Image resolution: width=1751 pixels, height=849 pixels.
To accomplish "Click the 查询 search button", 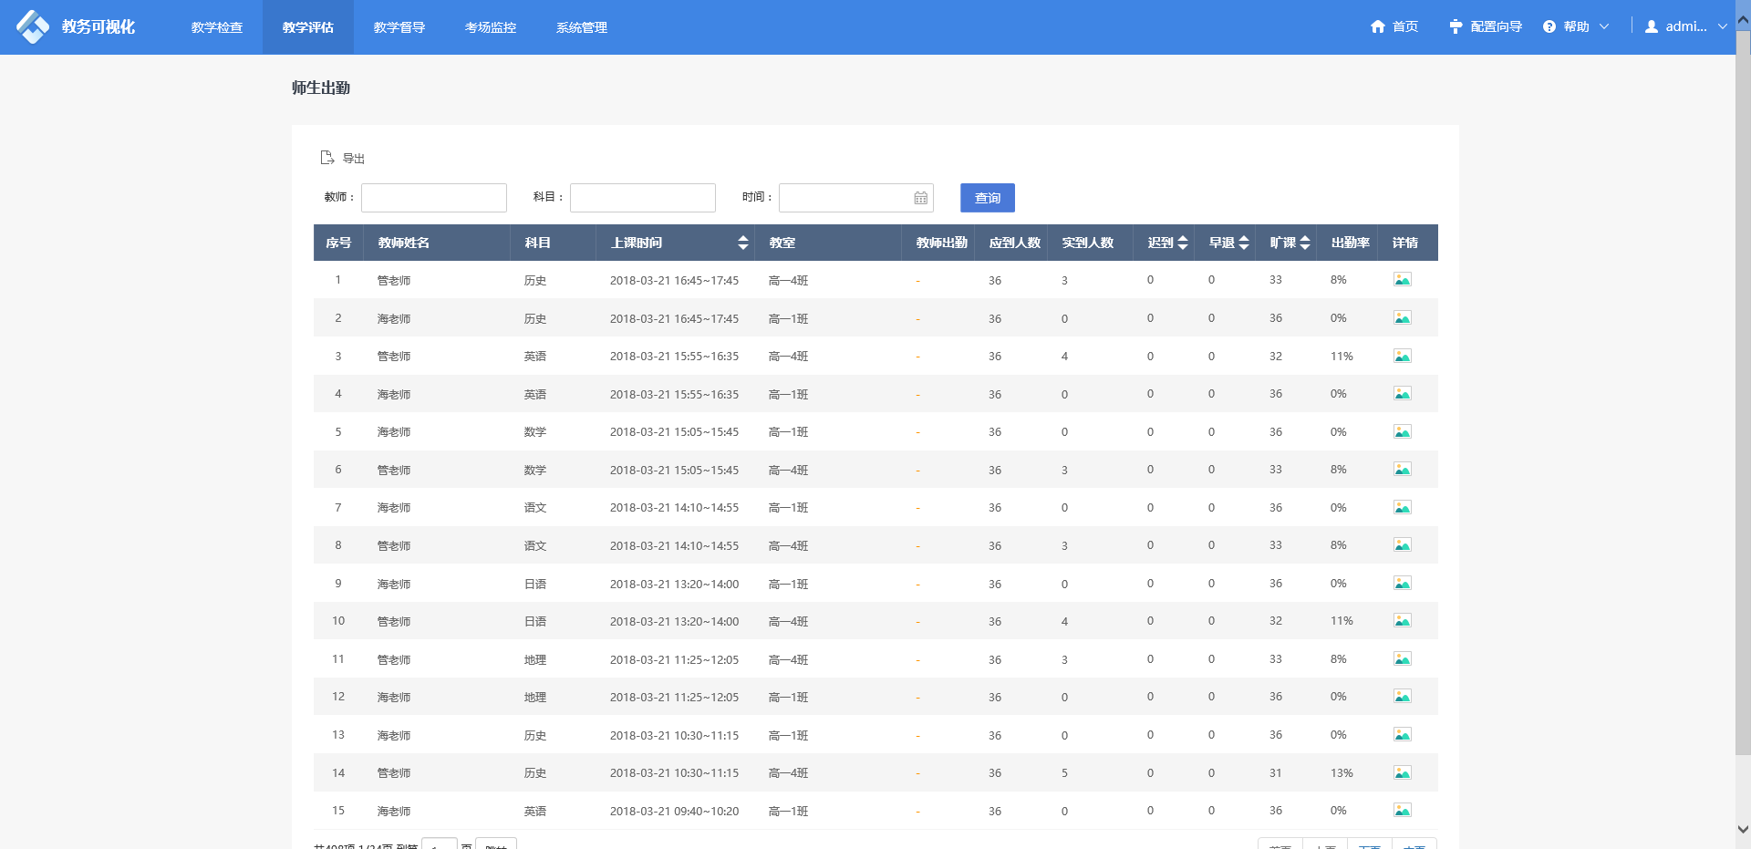I will (988, 198).
